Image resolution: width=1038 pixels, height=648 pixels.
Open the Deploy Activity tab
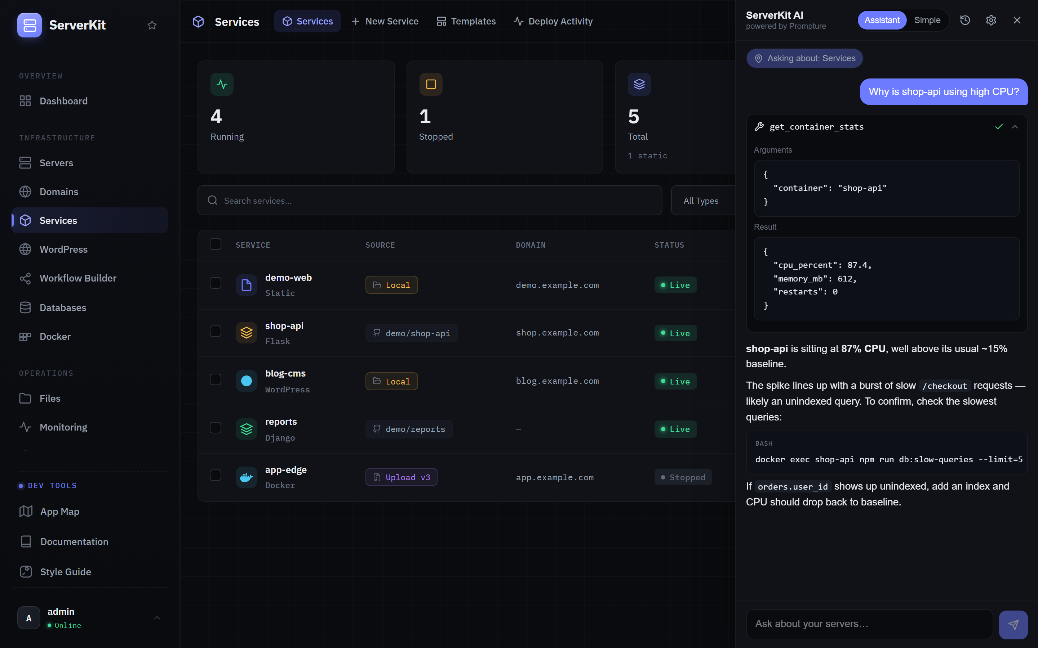553,22
